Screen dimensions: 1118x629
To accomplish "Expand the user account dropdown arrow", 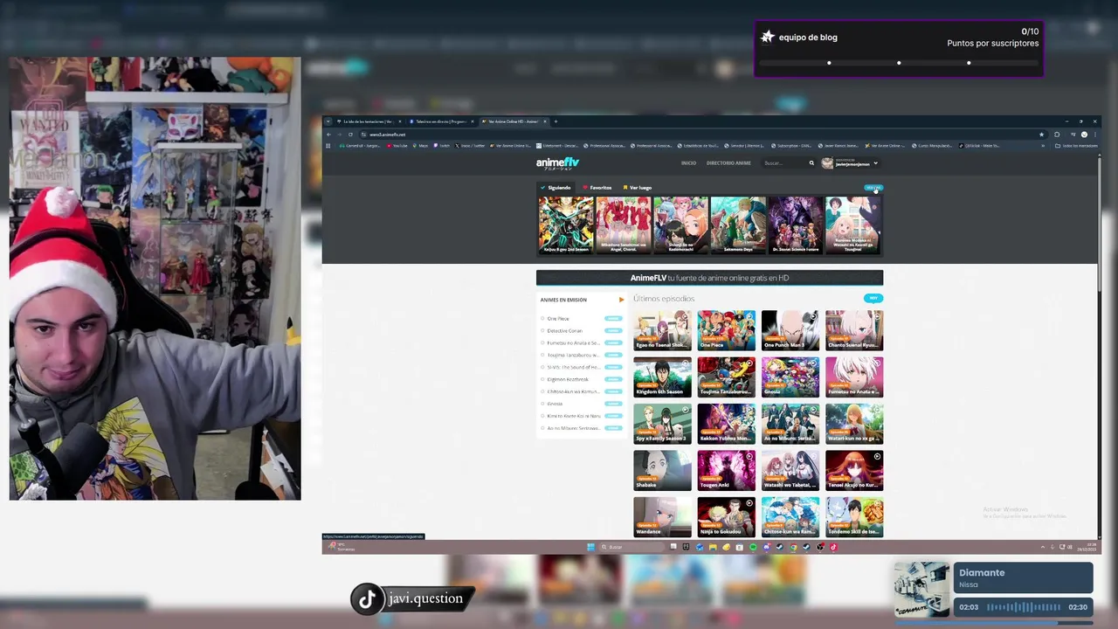I will click(875, 163).
